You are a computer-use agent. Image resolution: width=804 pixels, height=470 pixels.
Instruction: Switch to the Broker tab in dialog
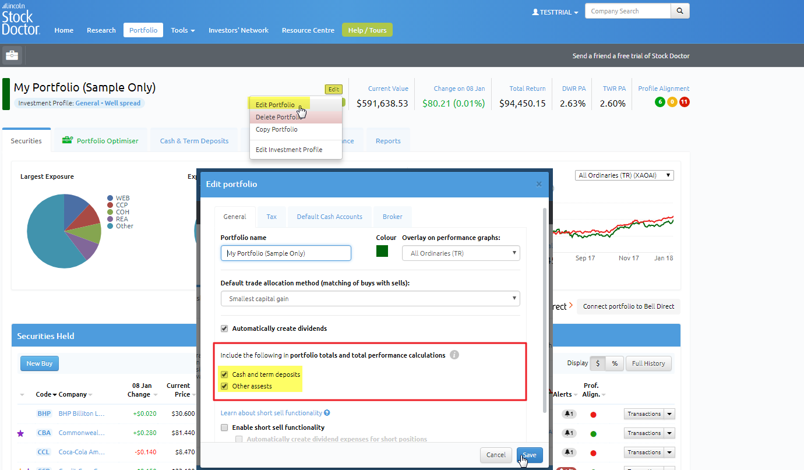tap(392, 217)
